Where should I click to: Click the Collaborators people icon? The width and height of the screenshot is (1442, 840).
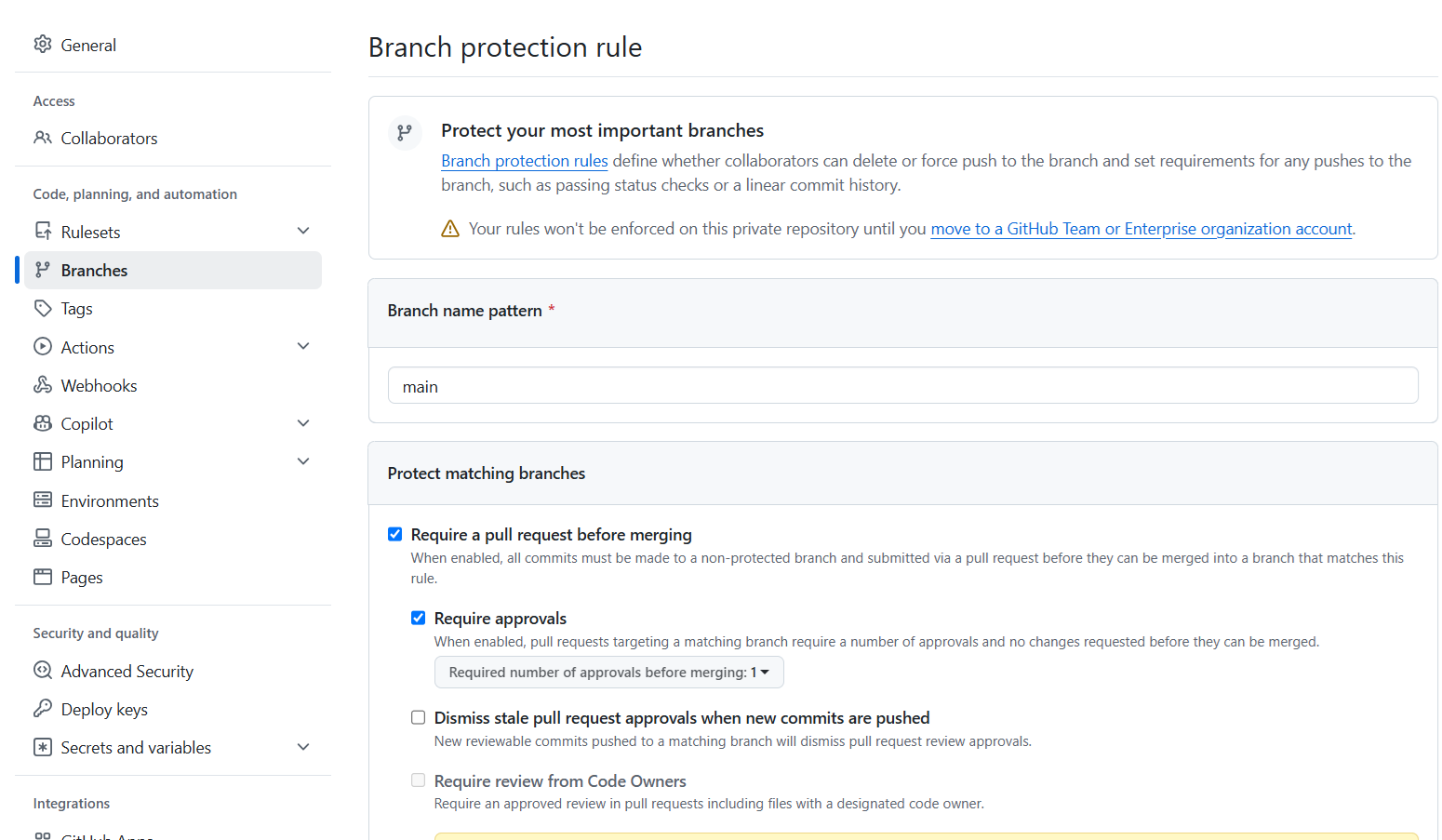[43, 138]
